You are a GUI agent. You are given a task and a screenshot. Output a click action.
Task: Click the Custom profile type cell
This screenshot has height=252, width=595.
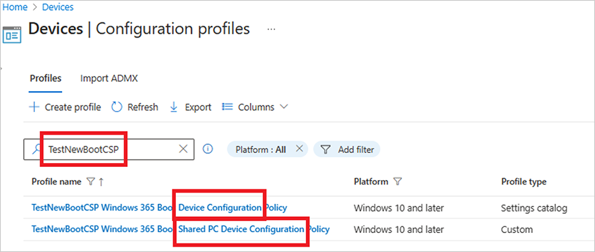517,230
